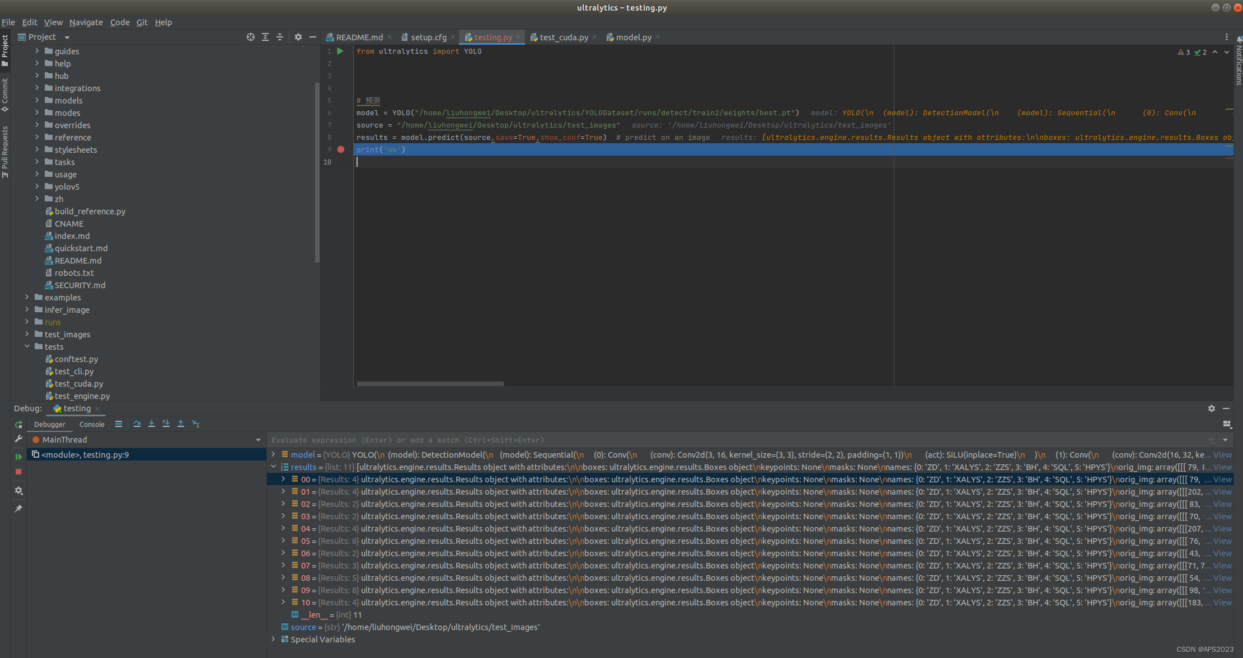
Task: Expand the model variable node
Action: click(x=274, y=454)
